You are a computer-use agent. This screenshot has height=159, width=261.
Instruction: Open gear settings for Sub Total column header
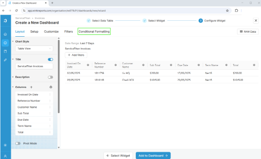click(x=171, y=65)
